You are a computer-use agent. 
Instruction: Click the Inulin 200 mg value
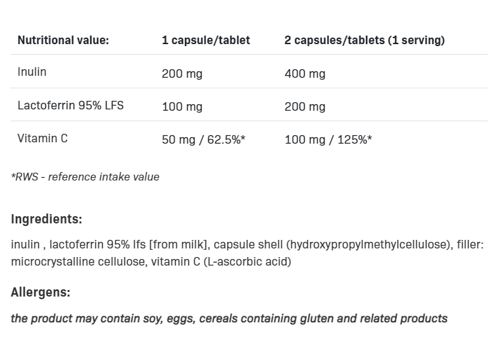point(182,74)
